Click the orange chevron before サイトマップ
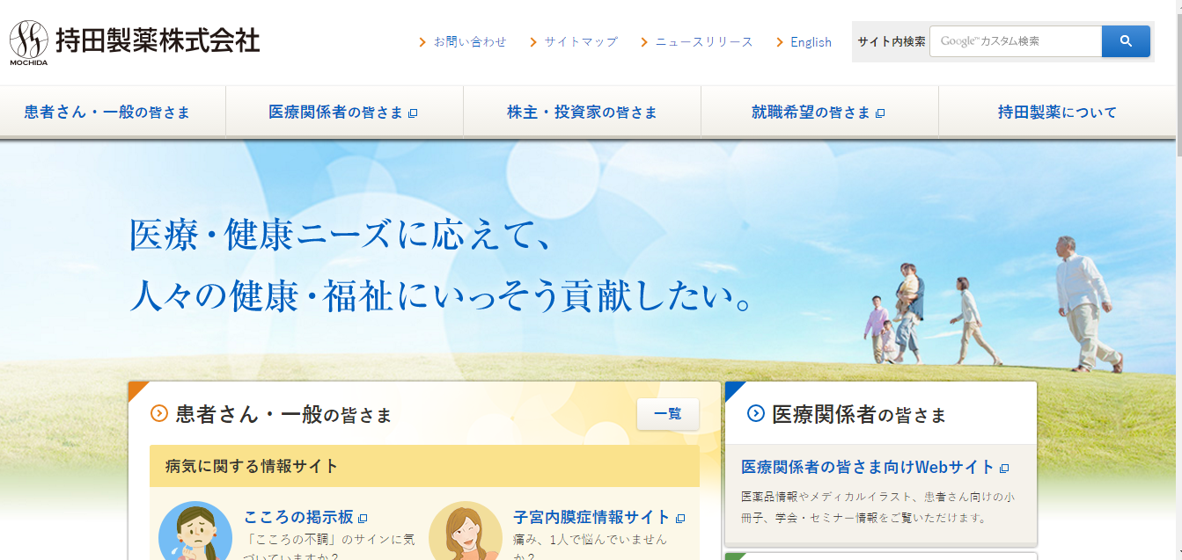 click(x=533, y=42)
